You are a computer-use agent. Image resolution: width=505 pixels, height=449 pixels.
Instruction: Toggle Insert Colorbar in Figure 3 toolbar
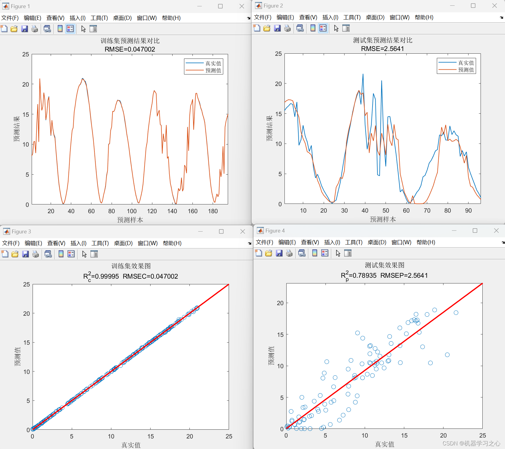[x=61, y=254]
